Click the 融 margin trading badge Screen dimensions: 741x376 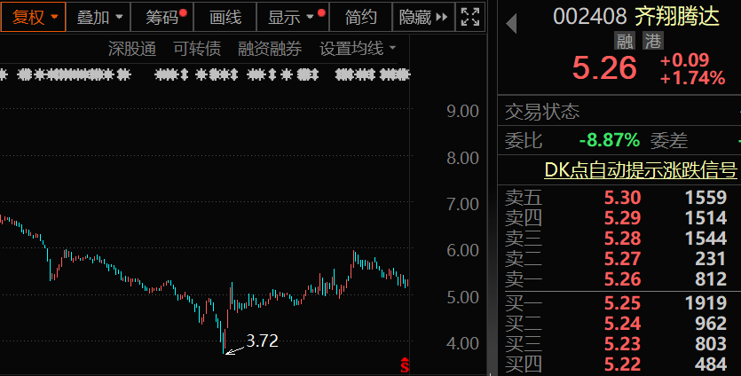[625, 41]
